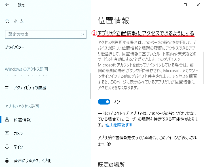Turn off the location access toggle
The width and height of the screenshot is (205, 167).
104,102
